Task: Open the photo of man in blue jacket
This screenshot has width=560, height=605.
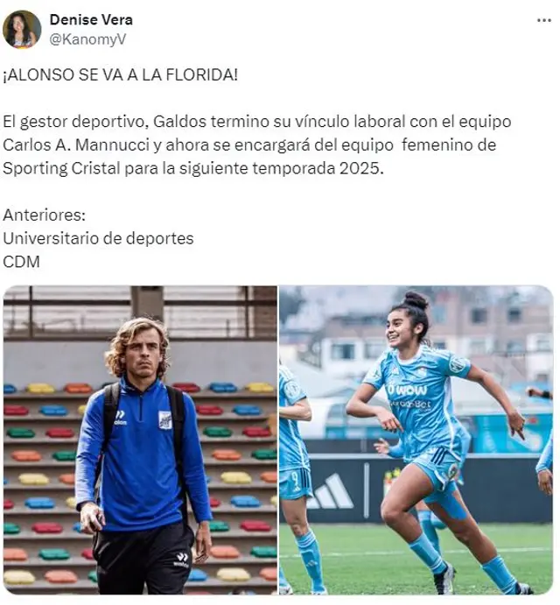Action: click(x=140, y=440)
